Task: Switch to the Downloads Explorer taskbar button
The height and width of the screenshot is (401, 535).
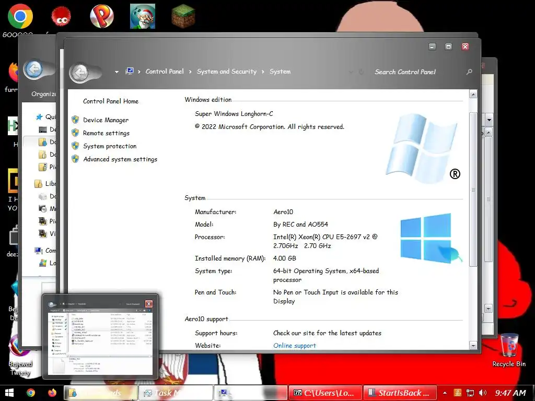Action: (101, 393)
